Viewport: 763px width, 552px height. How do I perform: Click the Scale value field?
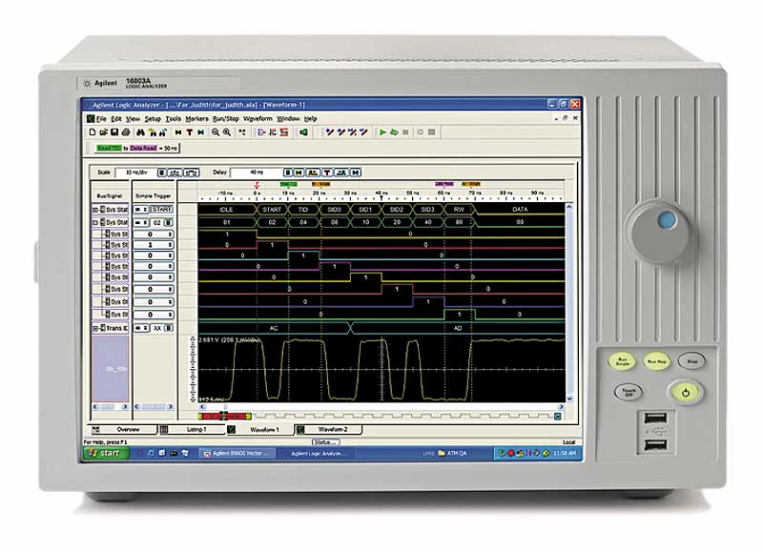135,173
